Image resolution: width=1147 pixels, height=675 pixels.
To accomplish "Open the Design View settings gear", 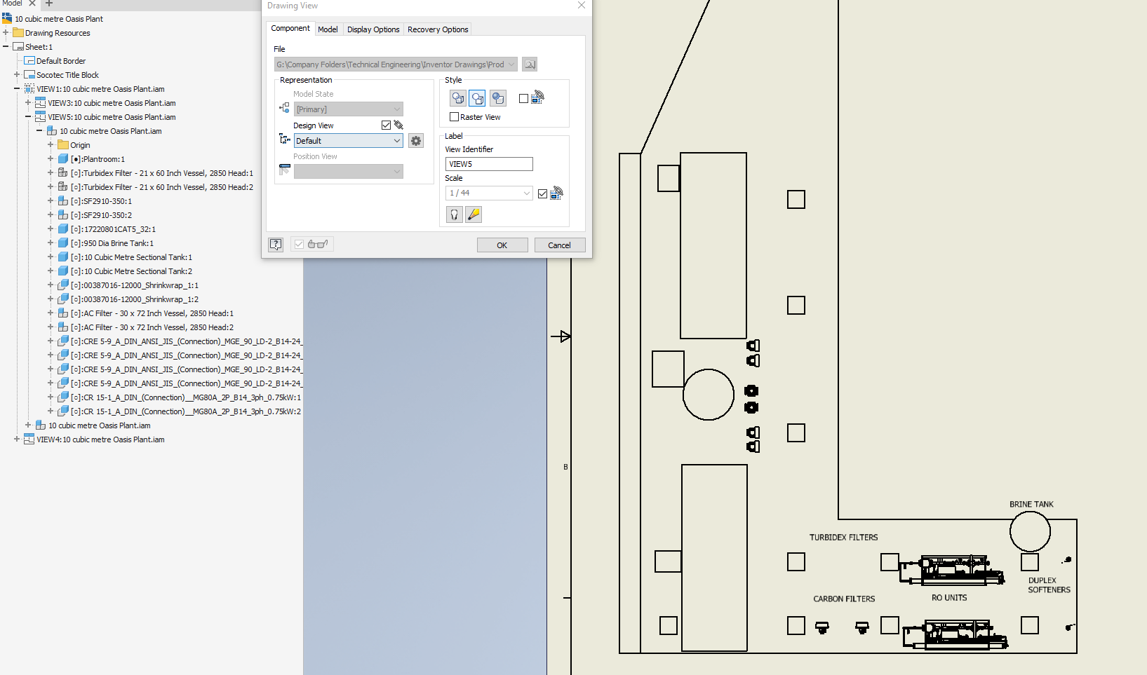I will 416,141.
